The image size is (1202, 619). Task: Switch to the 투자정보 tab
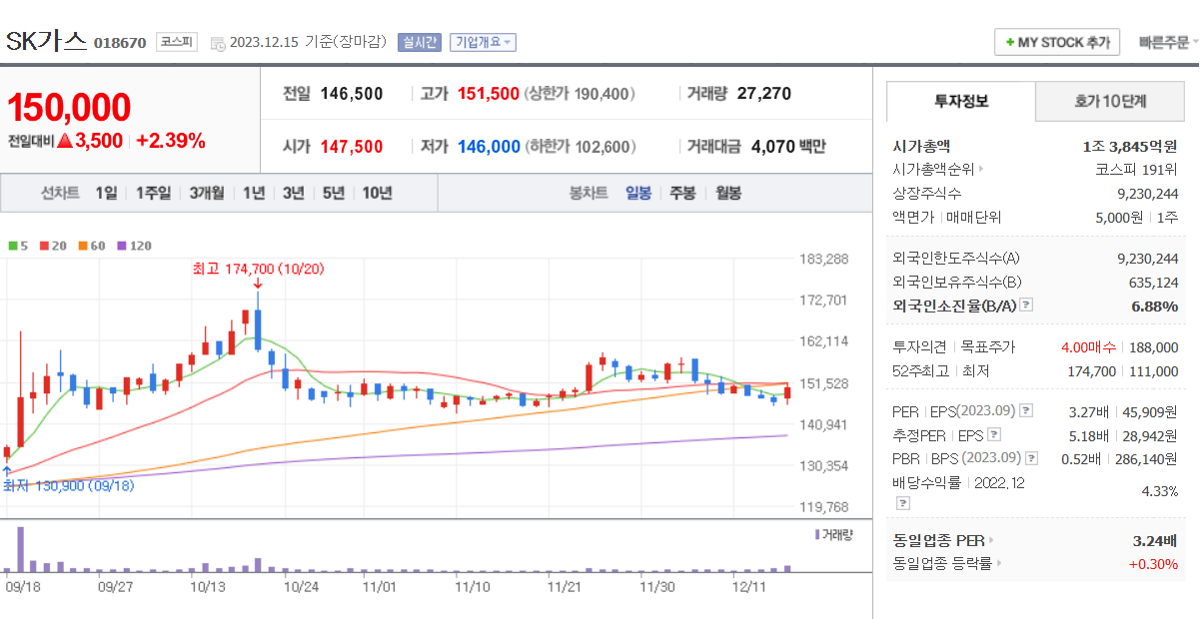(961, 102)
